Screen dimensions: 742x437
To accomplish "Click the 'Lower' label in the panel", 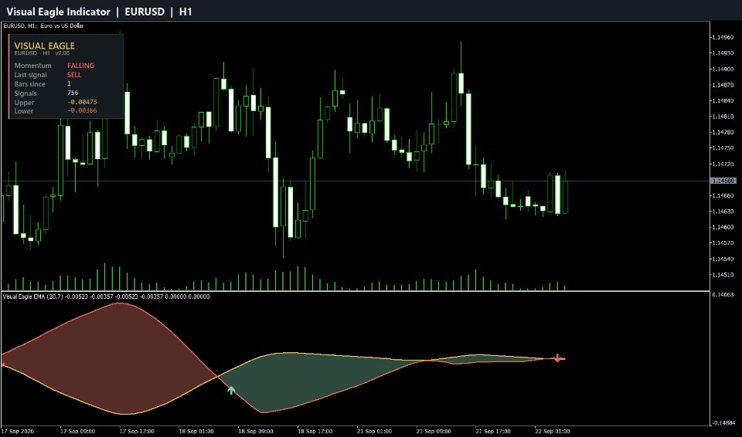I will click(x=24, y=111).
